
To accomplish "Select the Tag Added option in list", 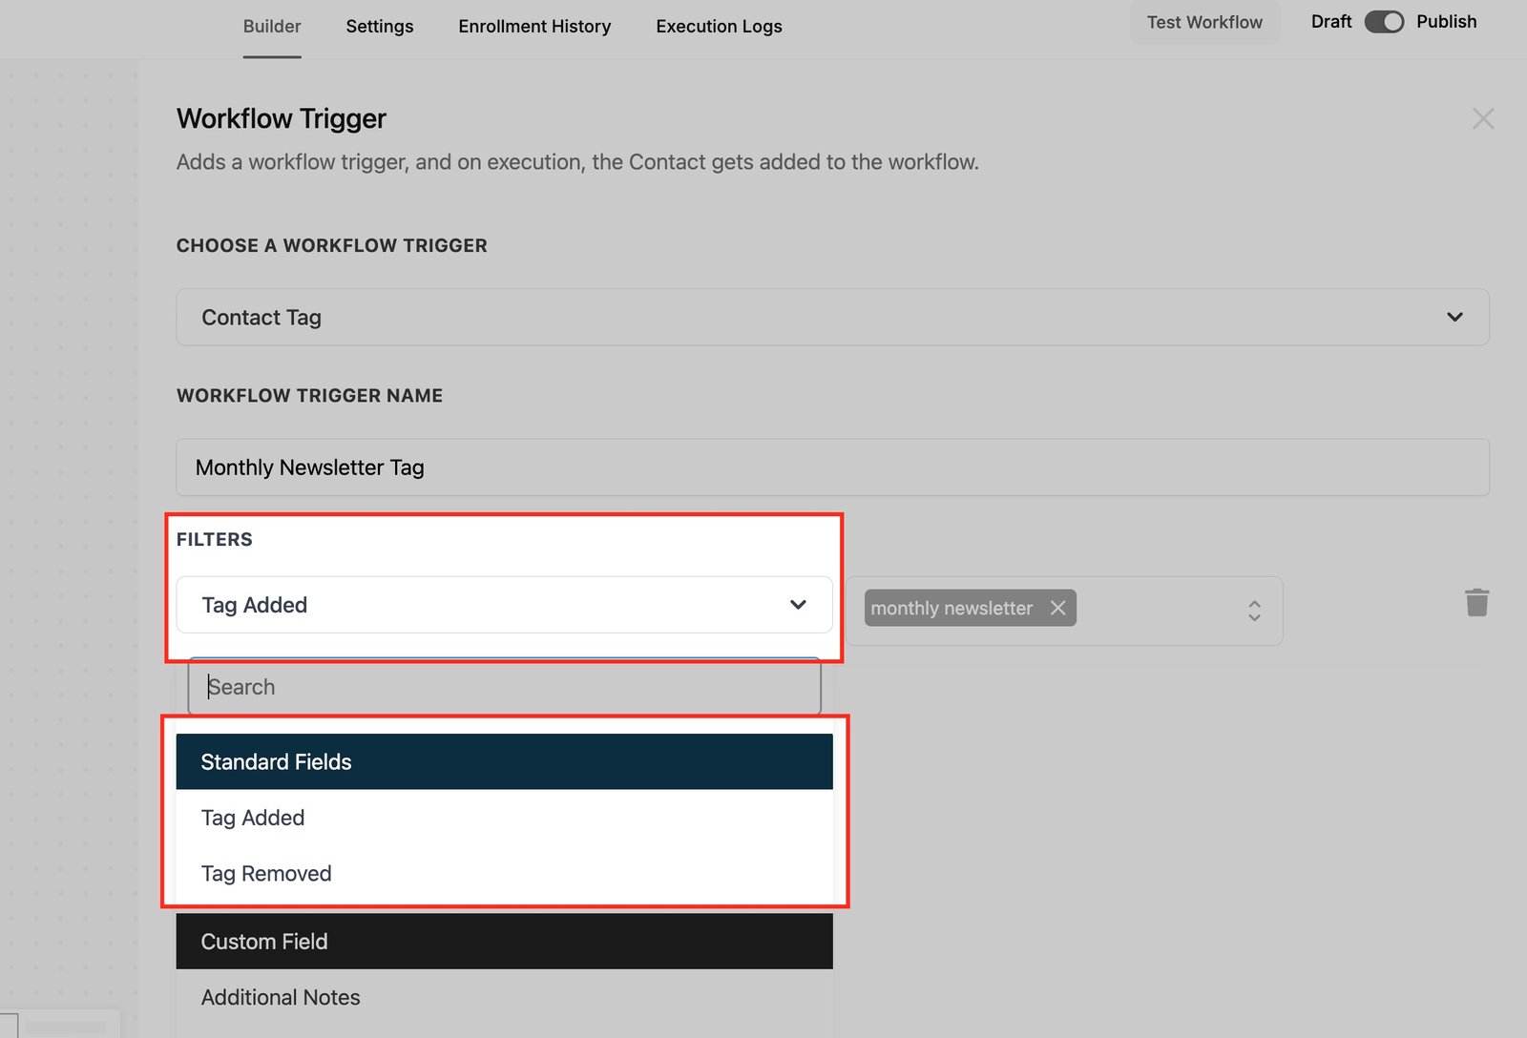I will [253, 819].
